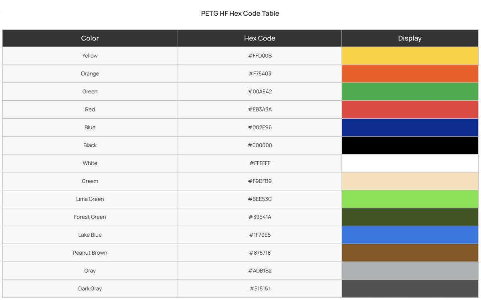The height and width of the screenshot is (300, 481).
Task: Click the Peanut Brown color swatch
Action: [410, 253]
